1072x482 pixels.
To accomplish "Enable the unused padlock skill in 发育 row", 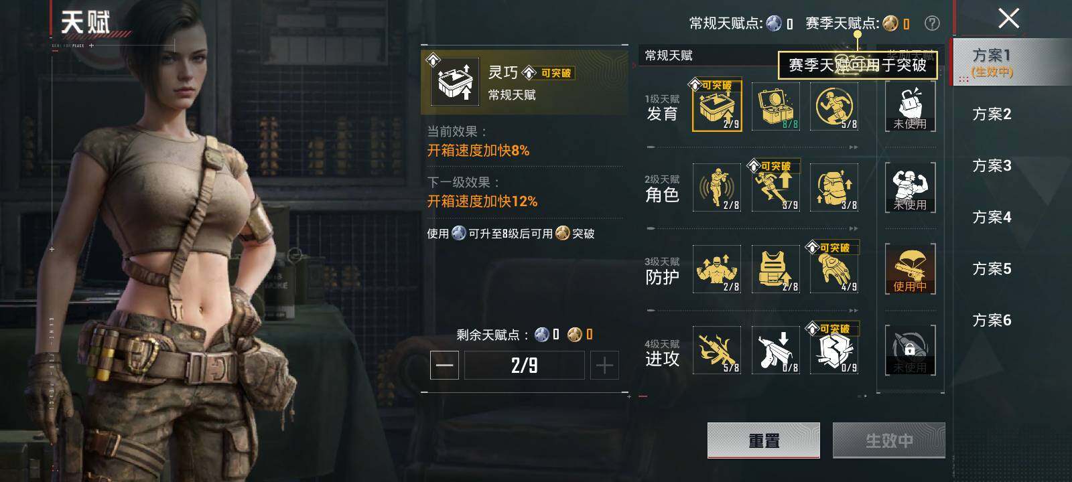I will pyautogui.click(x=910, y=106).
